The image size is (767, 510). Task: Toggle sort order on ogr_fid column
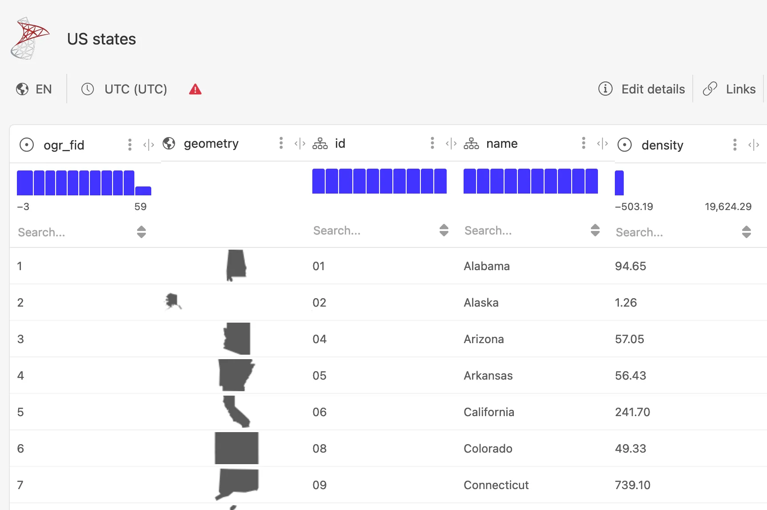click(141, 232)
